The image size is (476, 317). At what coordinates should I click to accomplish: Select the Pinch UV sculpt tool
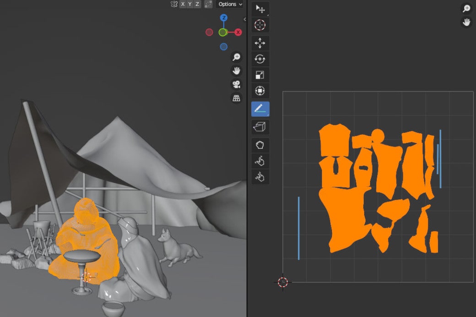(x=260, y=176)
